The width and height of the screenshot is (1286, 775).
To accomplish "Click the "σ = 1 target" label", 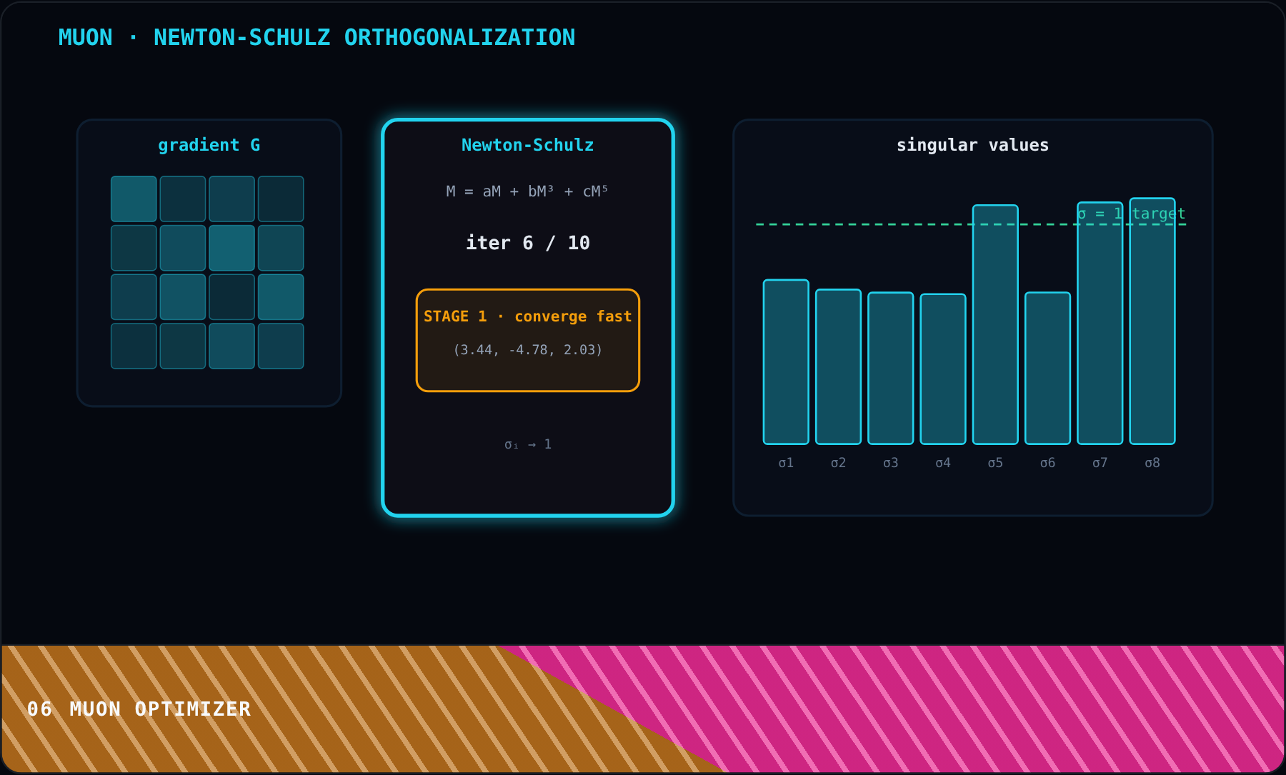I will coord(1132,214).
